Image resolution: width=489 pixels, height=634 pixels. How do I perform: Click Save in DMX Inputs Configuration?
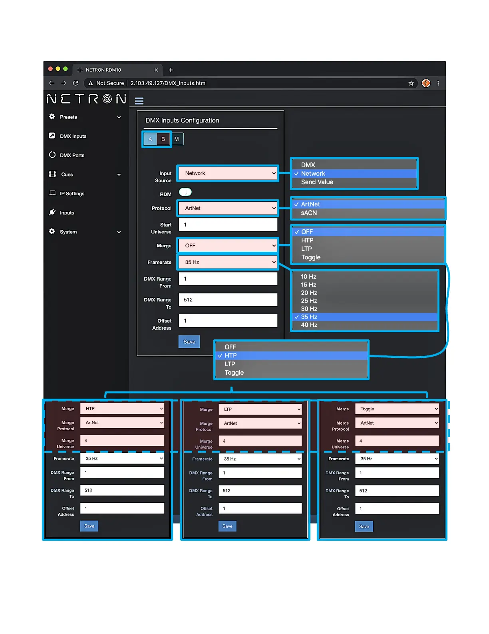point(189,342)
